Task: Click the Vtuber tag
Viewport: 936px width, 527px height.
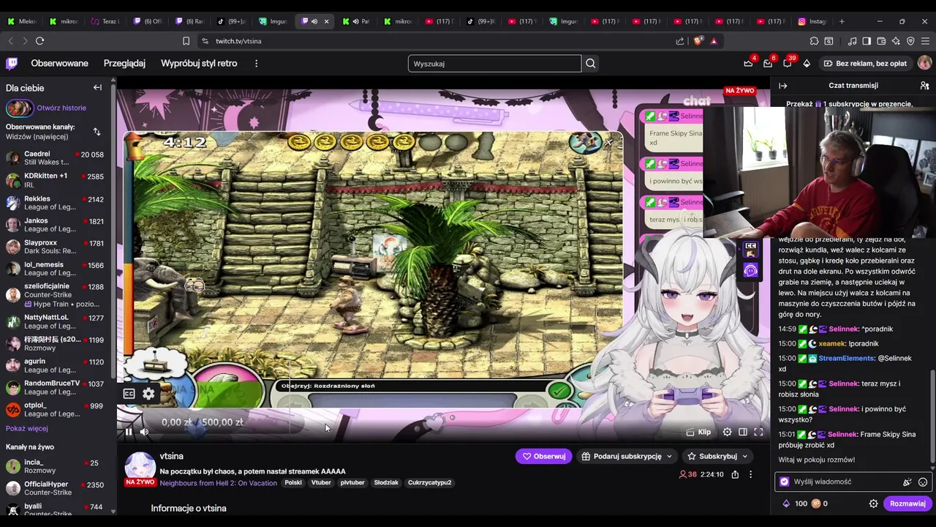Action: (321, 483)
